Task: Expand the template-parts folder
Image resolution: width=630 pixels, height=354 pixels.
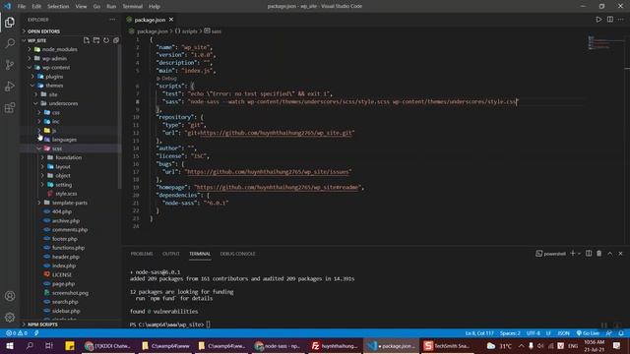Action: click(70, 203)
